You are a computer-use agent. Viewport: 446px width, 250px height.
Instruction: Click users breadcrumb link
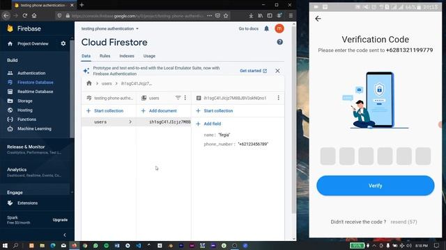click(x=107, y=83)
